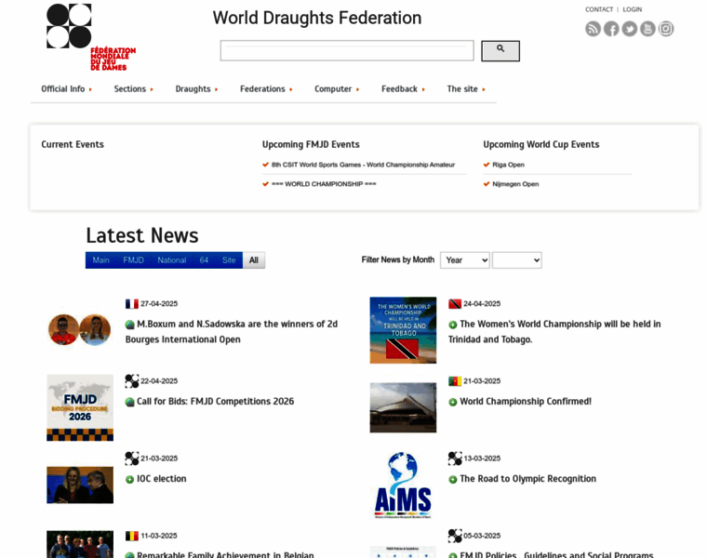Viewport: 707px width, 558px height.
Task: Click the FMJD Bidding Procedure 2026 thumbnail
Action: (80, 408)
